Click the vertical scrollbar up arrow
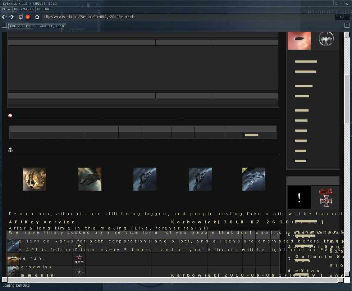This screenshot has width=352, height=291. click(x=347, y=35)
